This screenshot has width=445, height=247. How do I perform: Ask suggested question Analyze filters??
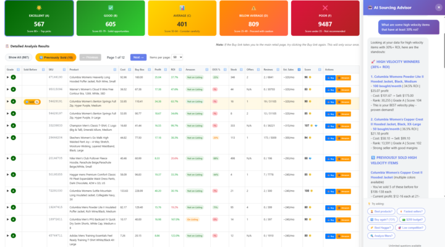pyautogui.click(x=381, y=236)
